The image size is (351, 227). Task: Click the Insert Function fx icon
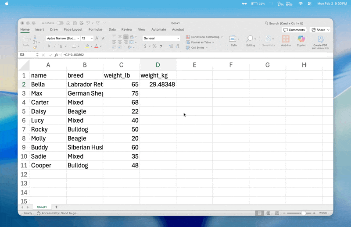pyautogui.click(x=57, y=55)
